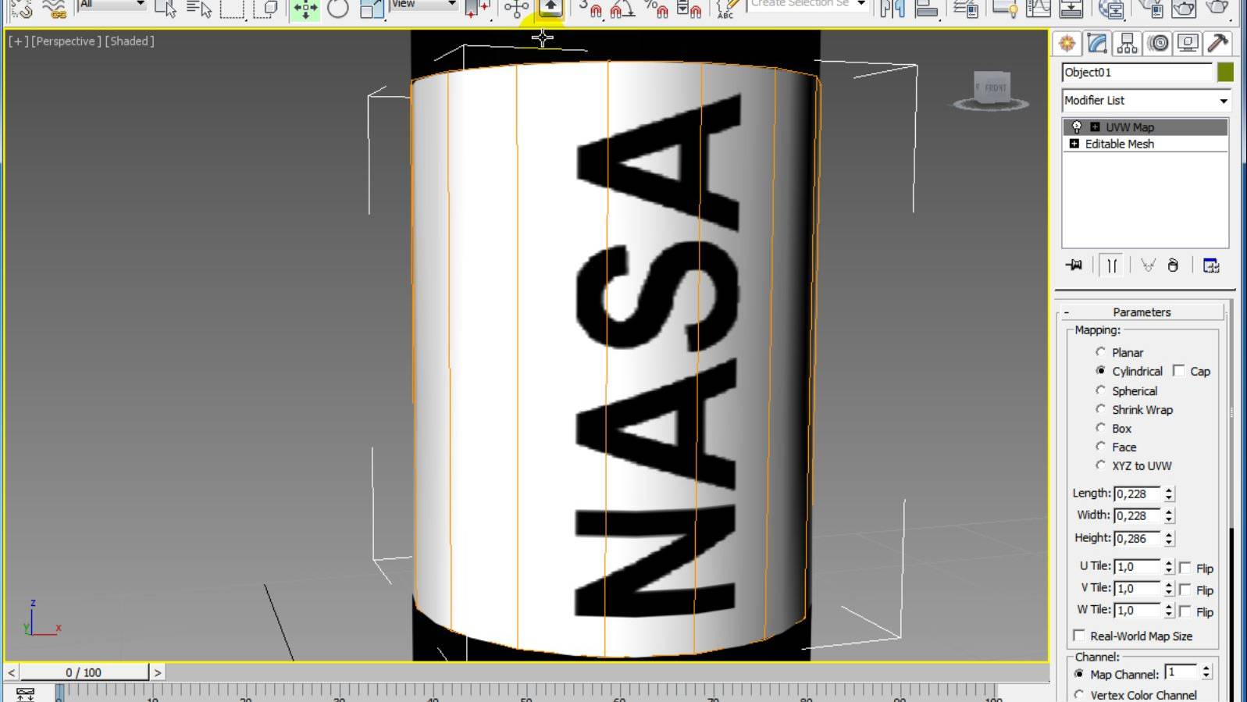Switch to the Hierarchy panel tab
Image resolution: width=1247 pixels, height=702 pixels.
[1128, 44]
